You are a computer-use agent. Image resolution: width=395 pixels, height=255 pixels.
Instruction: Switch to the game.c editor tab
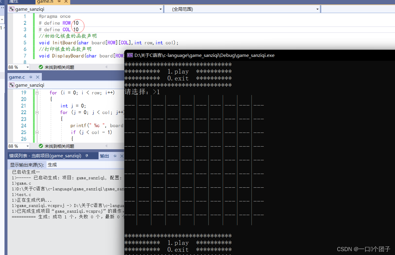click(17, 77)
